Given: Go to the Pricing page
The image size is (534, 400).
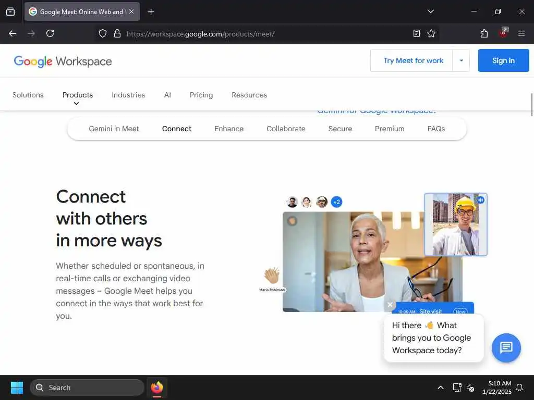Looking at the screenshot, I should coord(201,95).
